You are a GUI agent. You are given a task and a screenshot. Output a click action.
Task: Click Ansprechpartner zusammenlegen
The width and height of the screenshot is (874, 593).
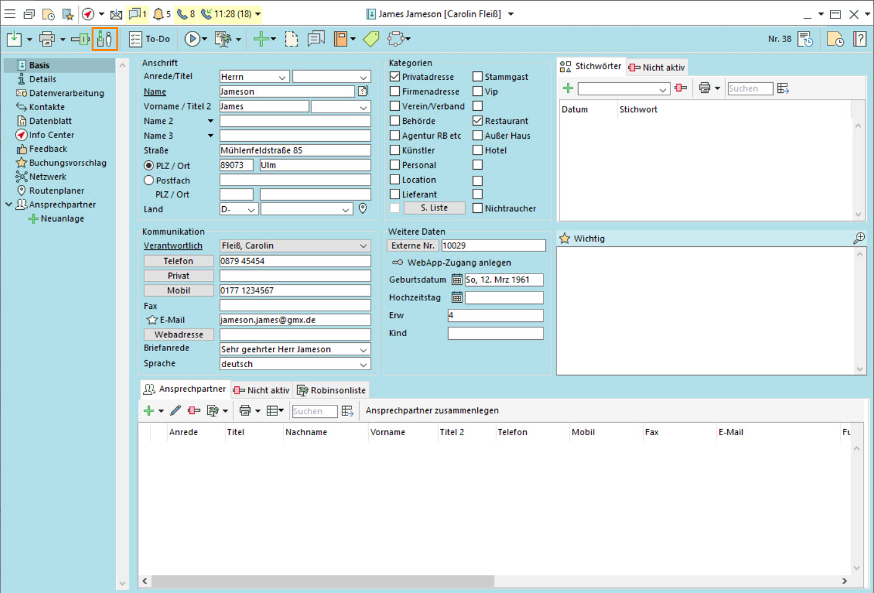tap(432, 410)
